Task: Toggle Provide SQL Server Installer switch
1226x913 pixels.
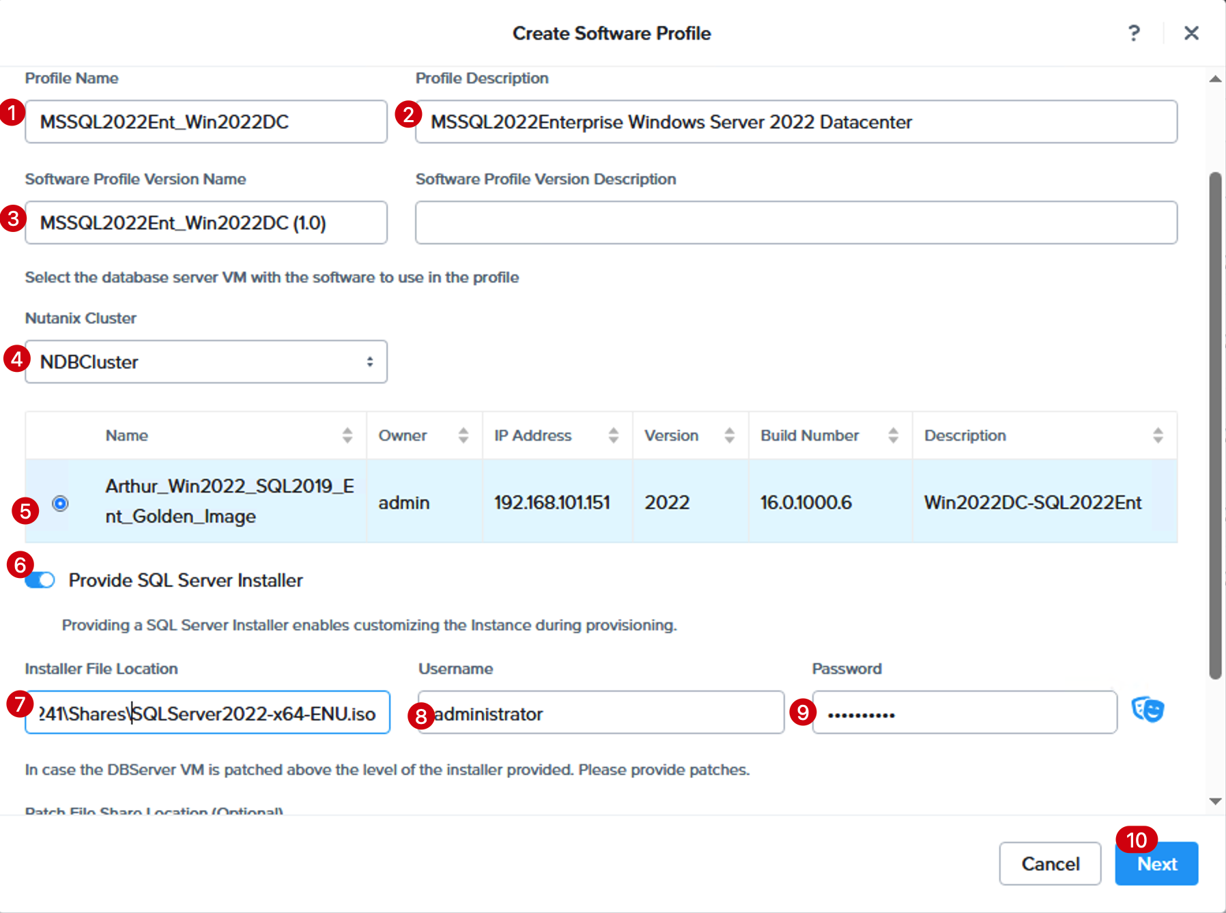Action: click(x=40, y=580)
